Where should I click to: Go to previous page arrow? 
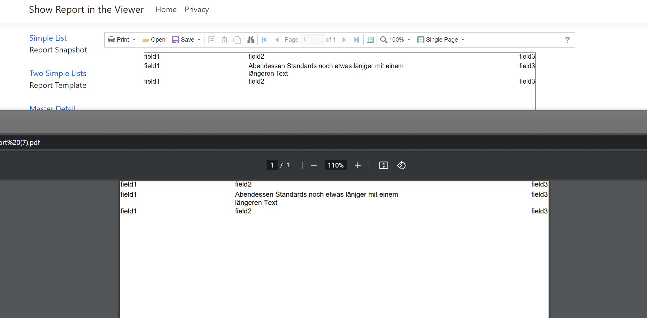click(x=277, y=40)
